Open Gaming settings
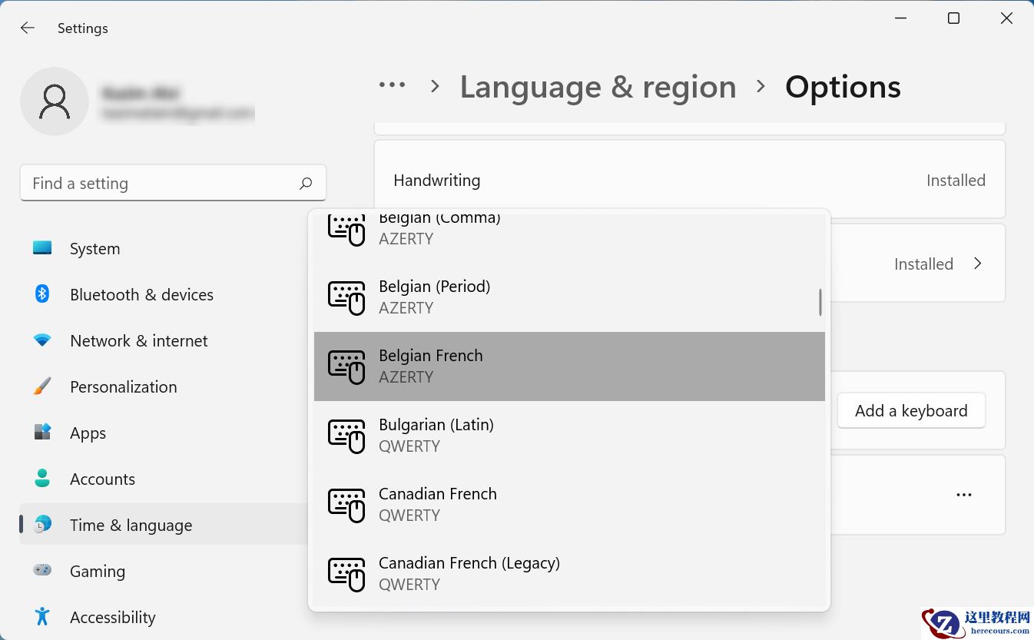1034x640 pixels. (x=97, y=572)
